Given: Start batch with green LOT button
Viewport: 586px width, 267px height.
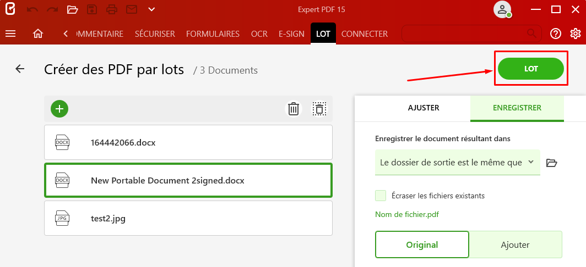Looking at the screenshot, I should [x=531, y=69].
